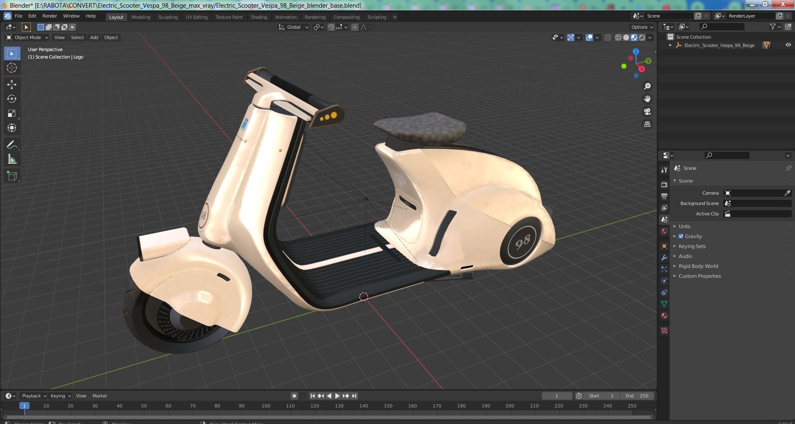Open the Keying dropdown in the timeline
This screenshot has height=424, width=795.
click(60, 396)
